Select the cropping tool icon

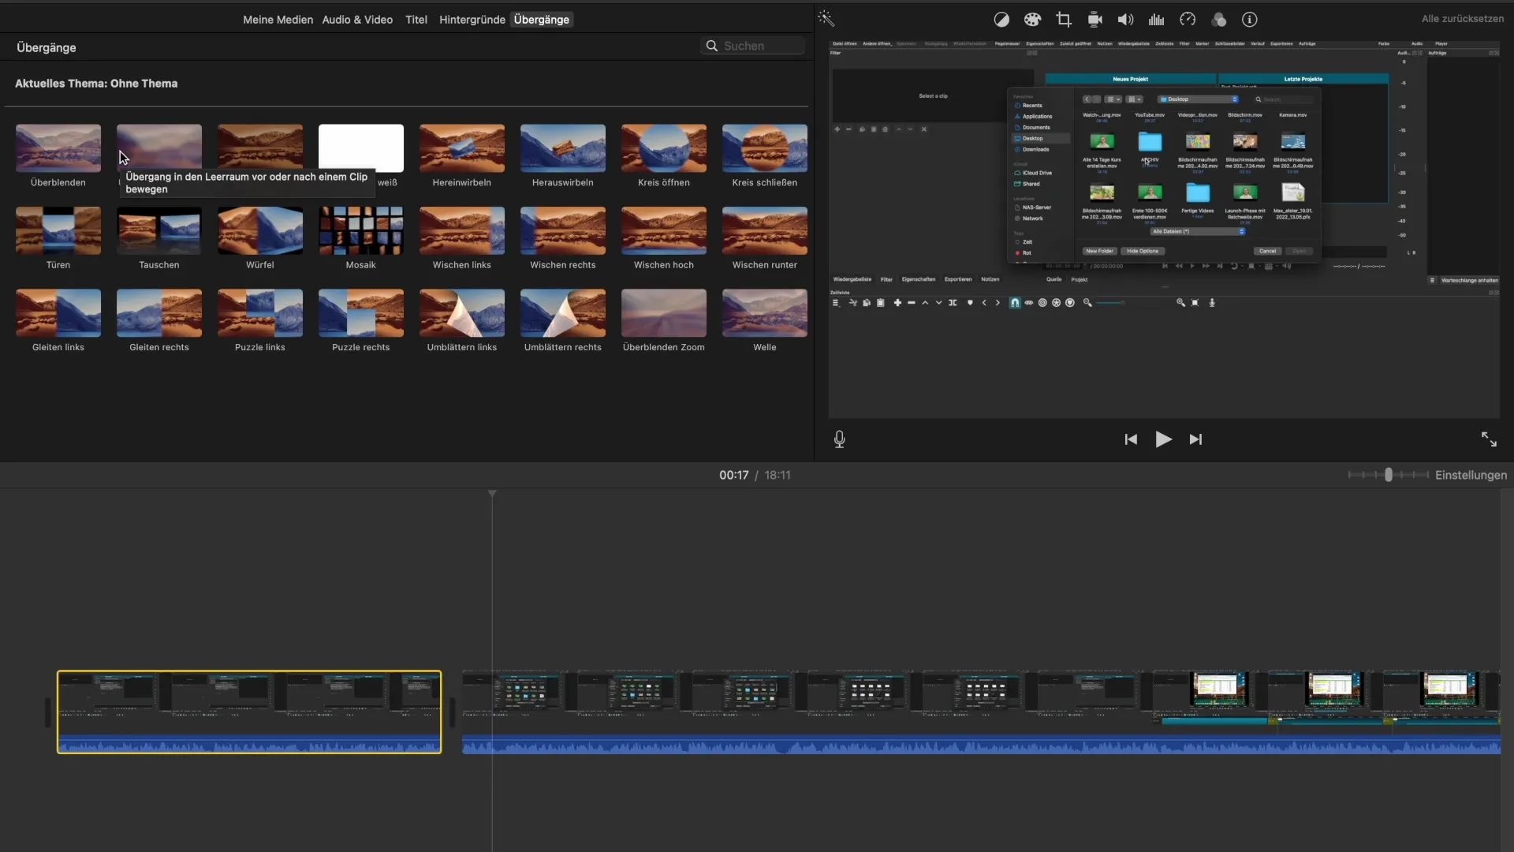1064,20
